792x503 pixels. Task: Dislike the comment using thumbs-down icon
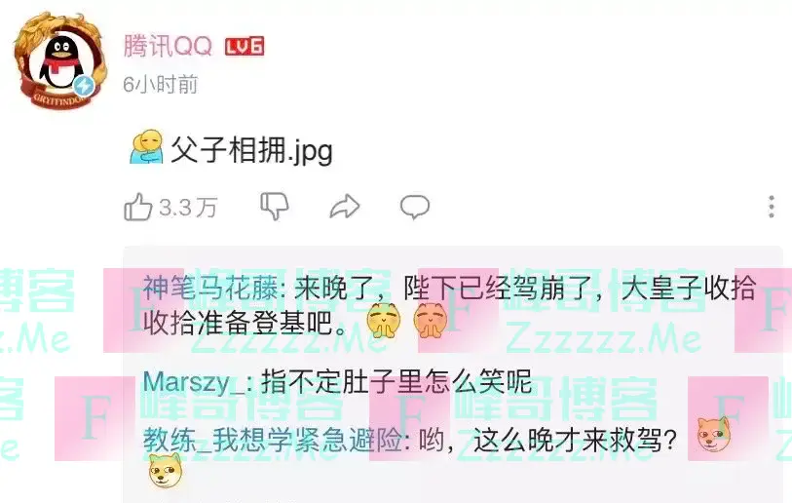coord(275,207)
